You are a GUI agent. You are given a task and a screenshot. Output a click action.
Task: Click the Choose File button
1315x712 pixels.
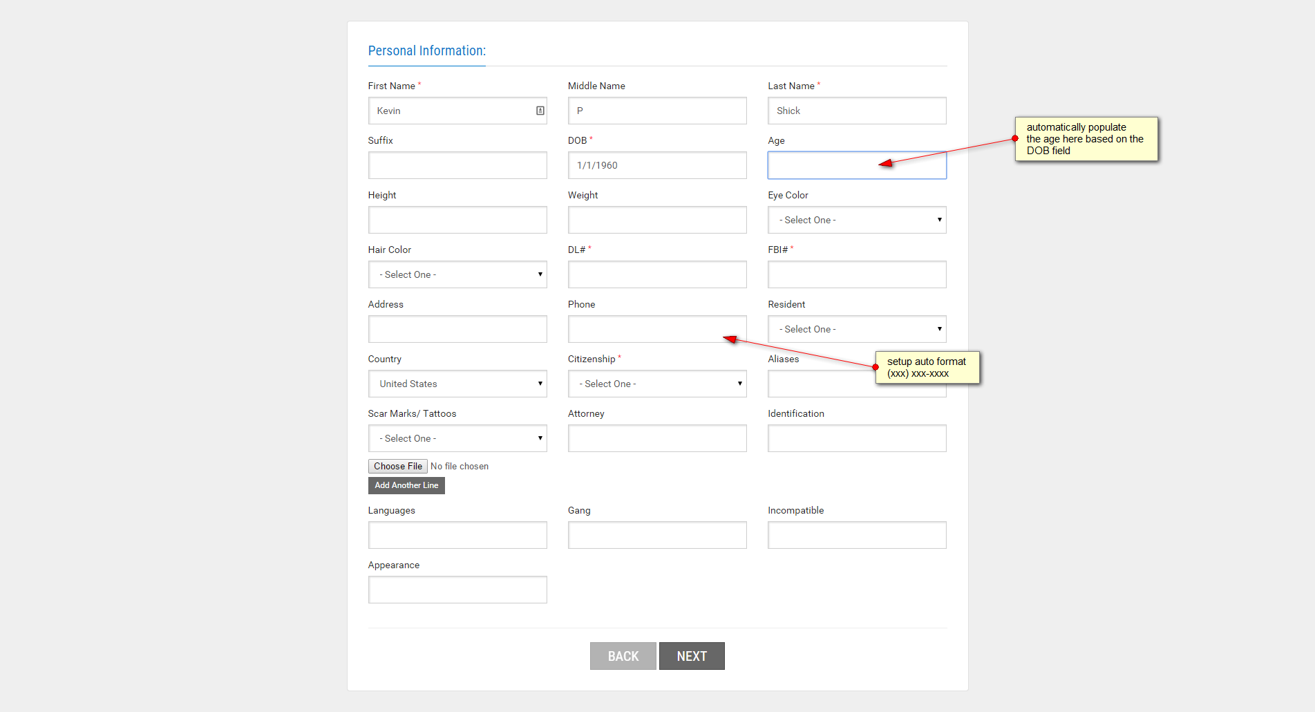[x=398, y=467]
